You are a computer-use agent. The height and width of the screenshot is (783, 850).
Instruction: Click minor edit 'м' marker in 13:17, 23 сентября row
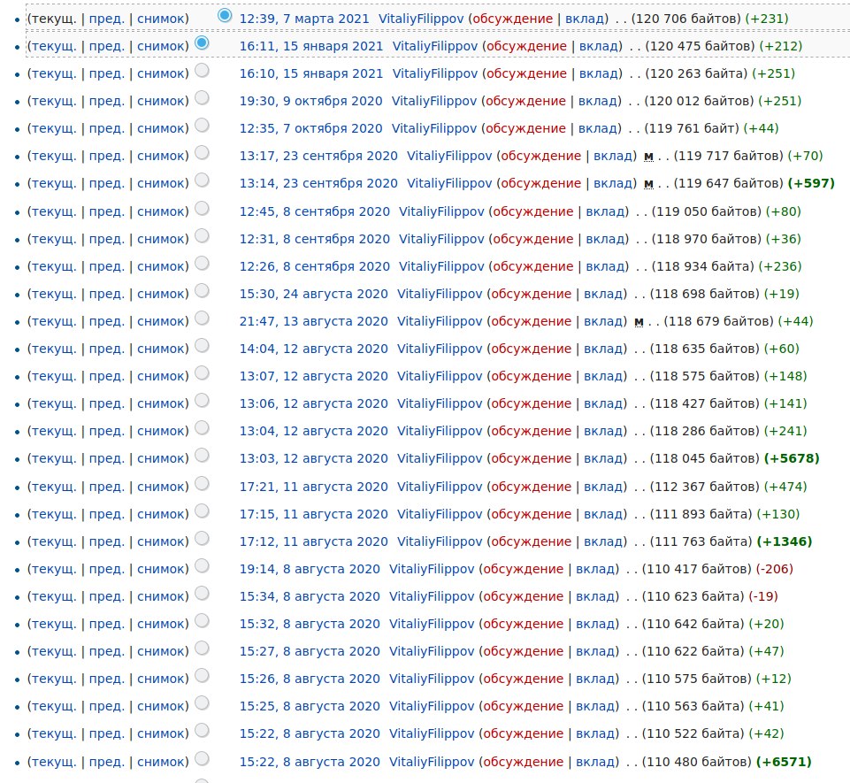648,157
